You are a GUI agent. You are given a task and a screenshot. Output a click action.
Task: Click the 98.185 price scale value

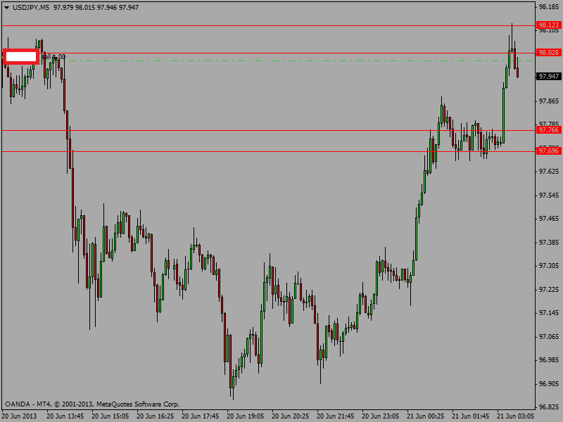tap(549, 7)
